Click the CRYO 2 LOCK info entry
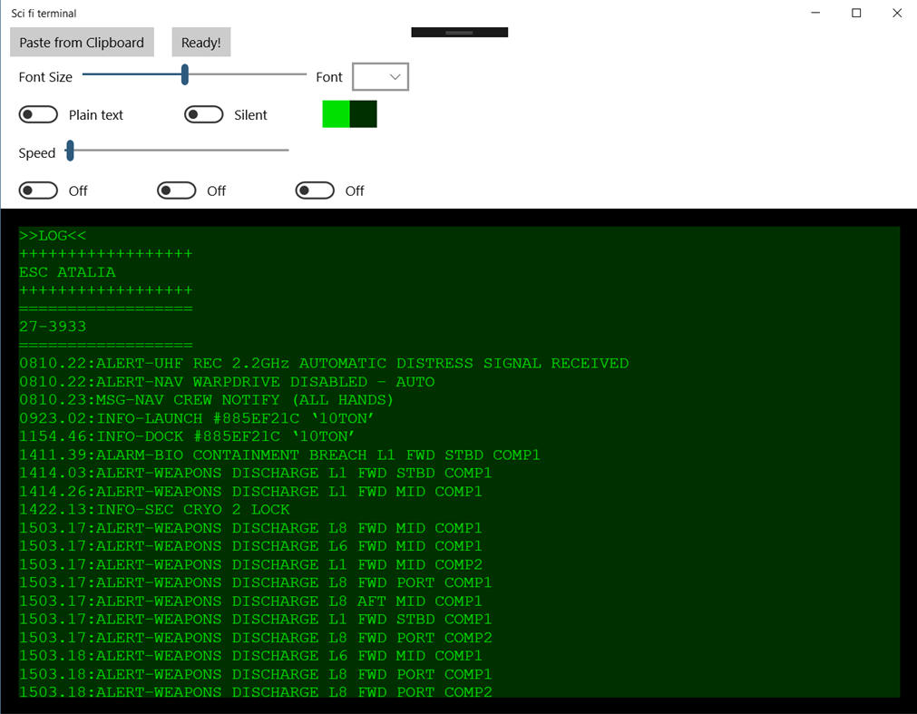 click(x=154, y=509)
